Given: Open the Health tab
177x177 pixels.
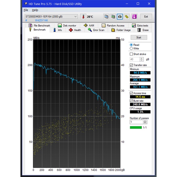Looking at the screenshot, I should pos(75,30).
